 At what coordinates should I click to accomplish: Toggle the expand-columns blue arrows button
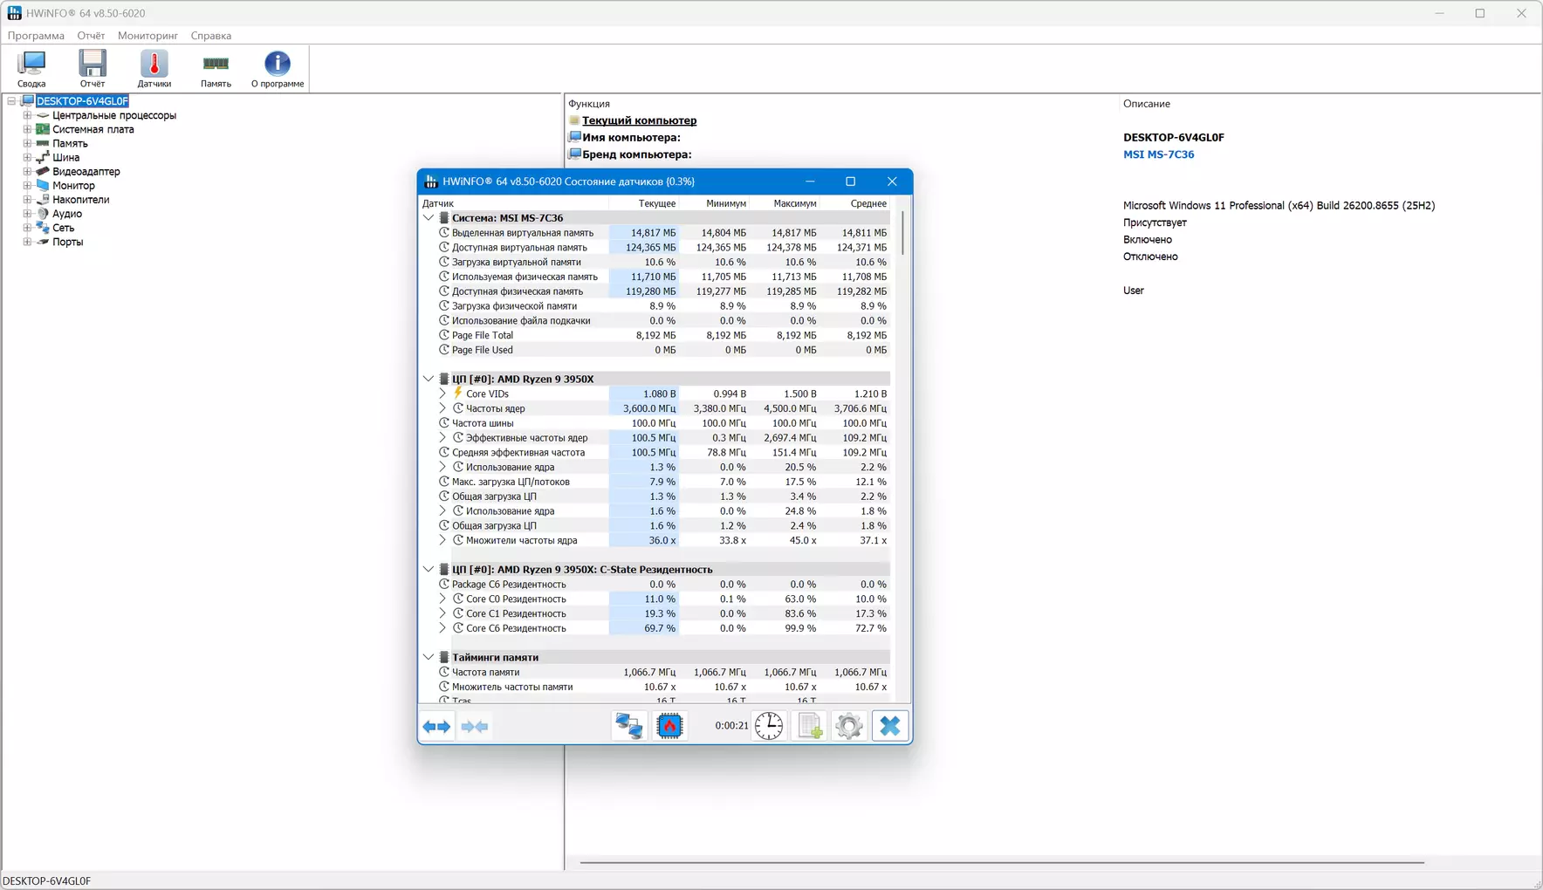pyautogui.click(x=436, y=726)
